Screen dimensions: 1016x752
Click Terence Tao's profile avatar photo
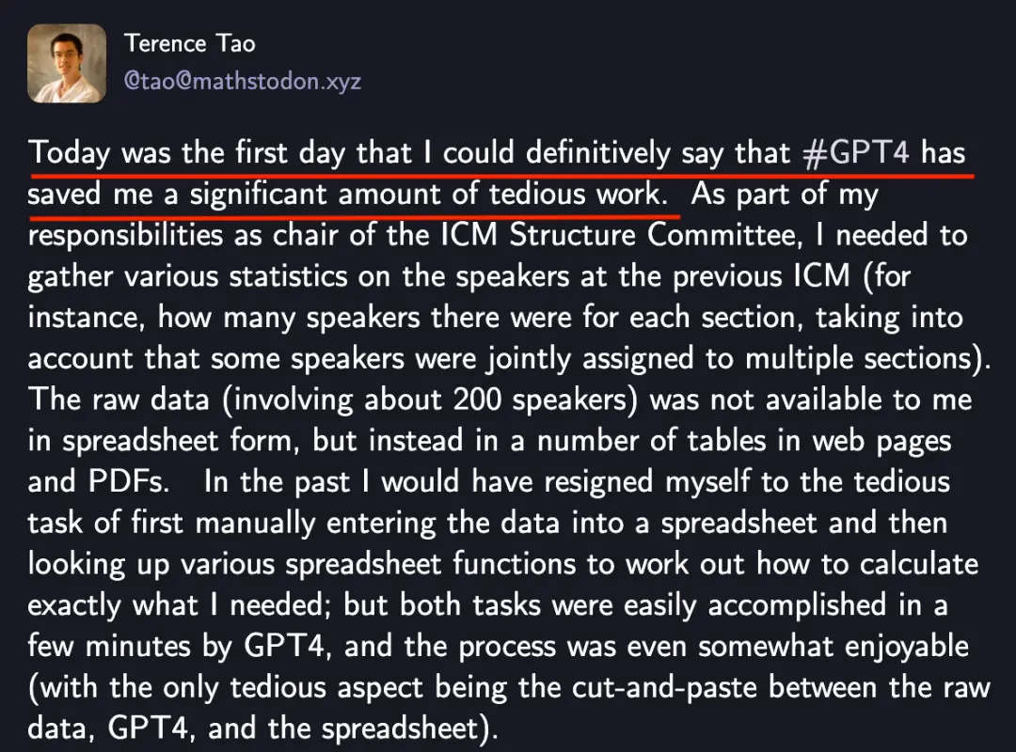[66, 63]
